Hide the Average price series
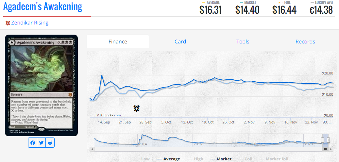Screen dimensions: 339x162 (x=168, y=159)
